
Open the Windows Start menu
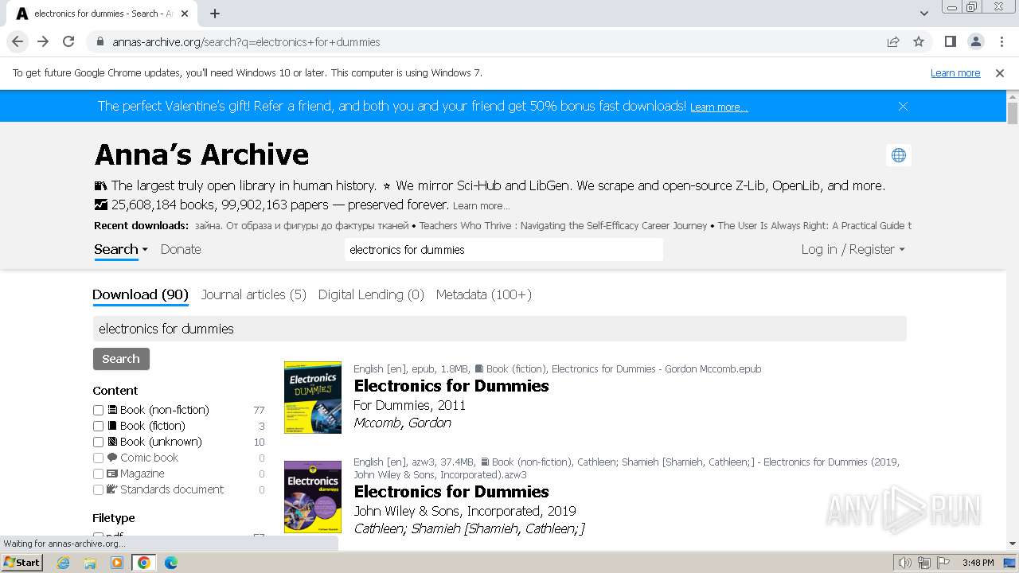[21, 562]
